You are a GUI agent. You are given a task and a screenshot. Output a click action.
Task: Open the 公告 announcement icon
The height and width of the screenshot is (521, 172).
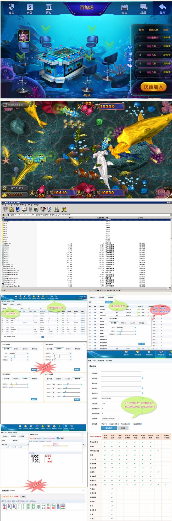pyautogui.click(x=125, y=8)
